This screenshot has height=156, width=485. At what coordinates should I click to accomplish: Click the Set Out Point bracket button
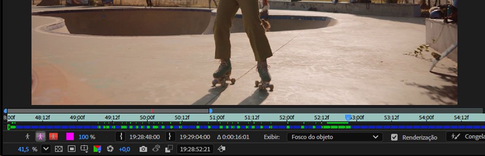171,137
